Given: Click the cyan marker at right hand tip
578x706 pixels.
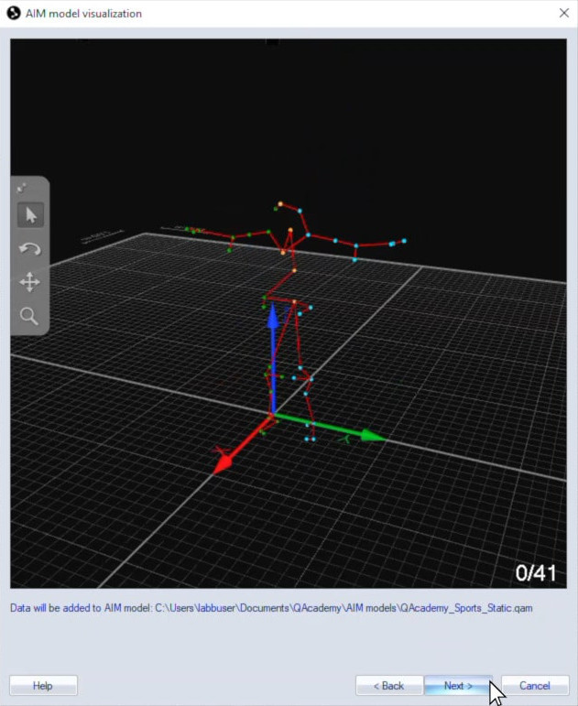Looking at the screenshot, I should [403, 241].
